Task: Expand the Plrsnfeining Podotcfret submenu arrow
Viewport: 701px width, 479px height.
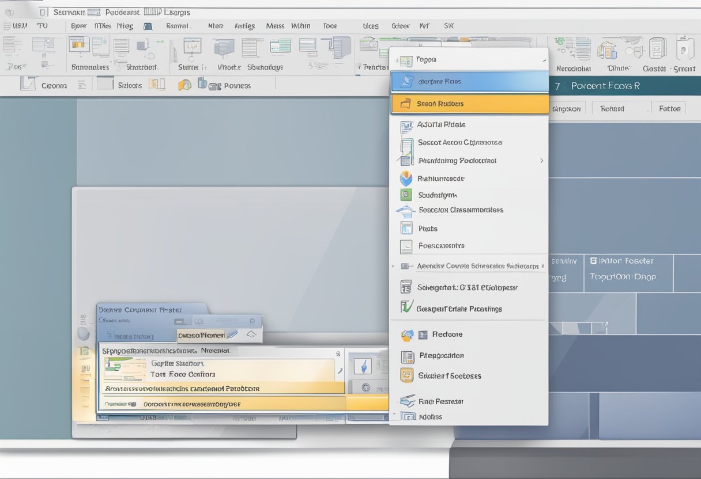Action: tap(541, 161)
